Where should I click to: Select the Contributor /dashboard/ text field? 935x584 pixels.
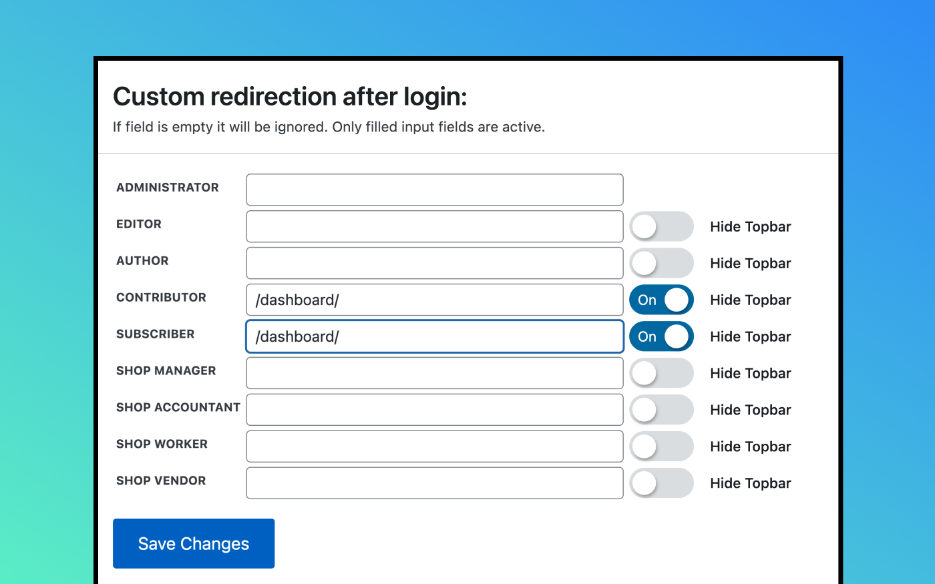tap(434, 300)
